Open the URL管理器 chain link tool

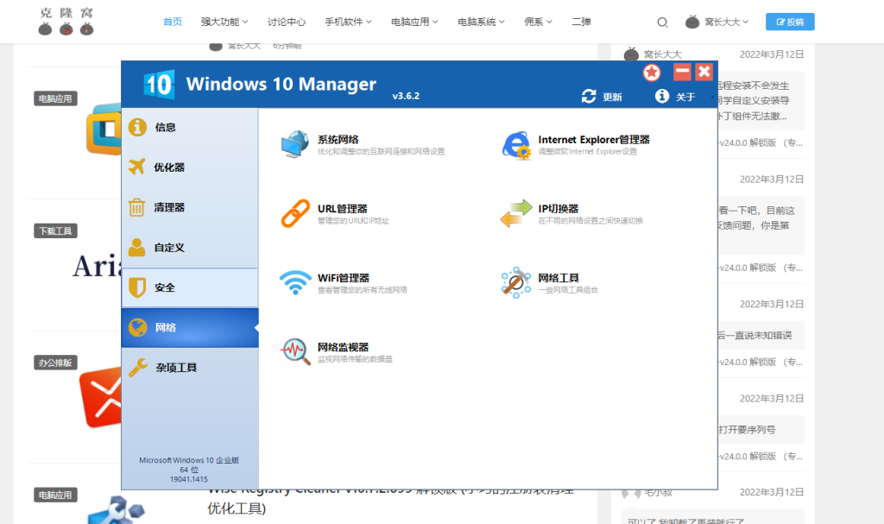(335, 214)
